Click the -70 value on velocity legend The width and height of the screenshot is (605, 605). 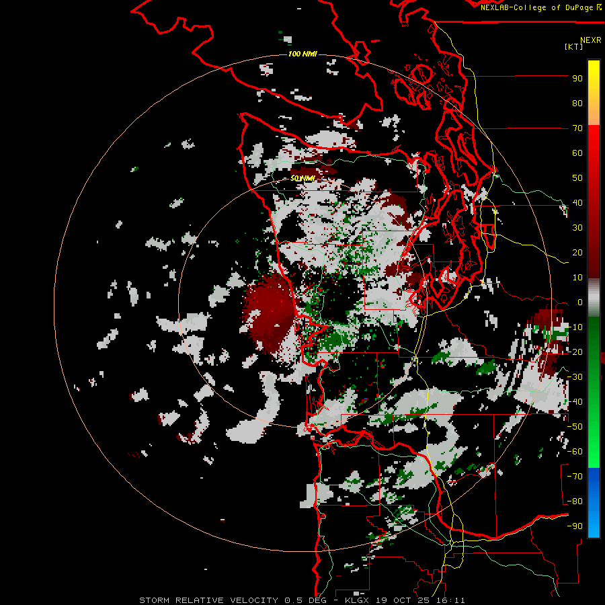click(575, 477)
